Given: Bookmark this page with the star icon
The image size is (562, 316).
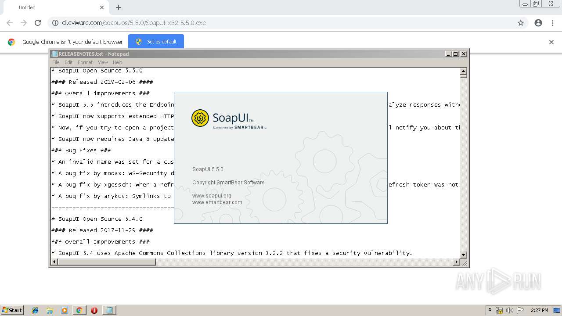Looking at the screenshot, I should [521, 23].
